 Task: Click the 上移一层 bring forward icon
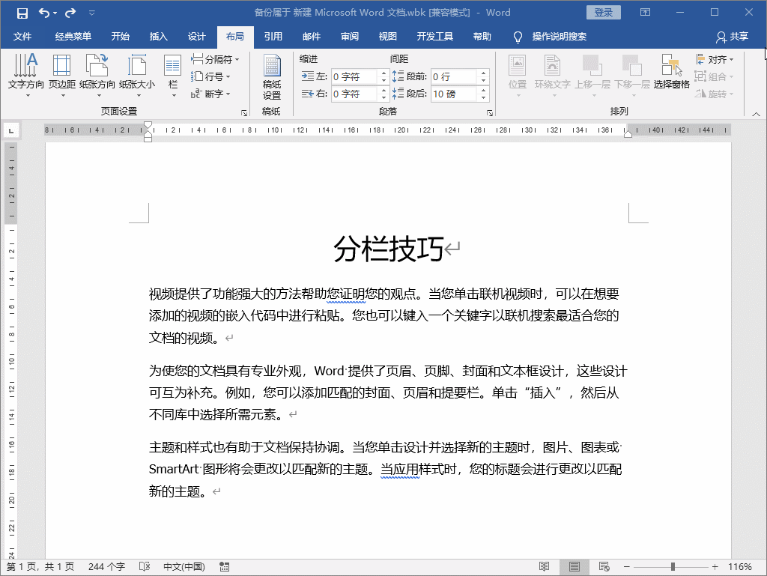[592, 76]
